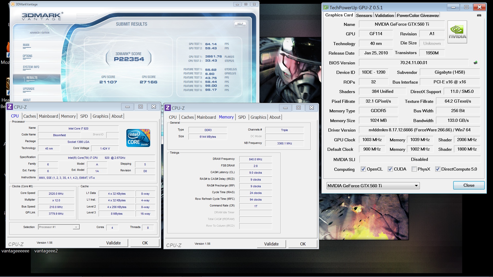This screenshot has width=493, height=277.
Task: Open the SPD tab in Memory CPU-Z window
Action: (242, 117)
